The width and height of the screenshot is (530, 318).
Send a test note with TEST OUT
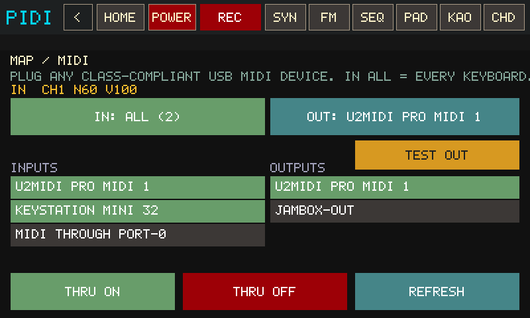437,155
